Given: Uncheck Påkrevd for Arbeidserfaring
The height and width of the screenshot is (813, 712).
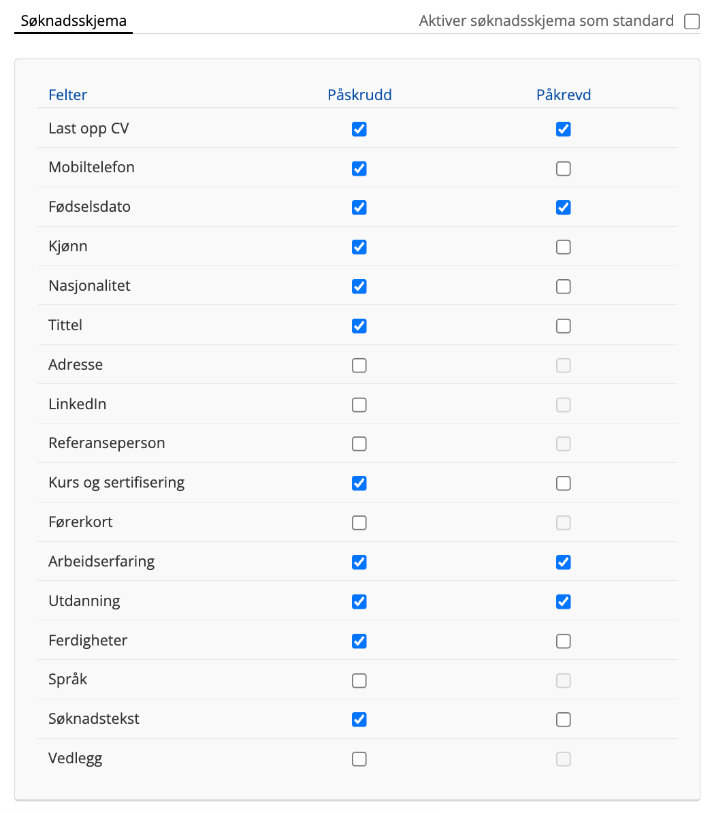Looking at the screenshot, I should click(x=564, y=562).
